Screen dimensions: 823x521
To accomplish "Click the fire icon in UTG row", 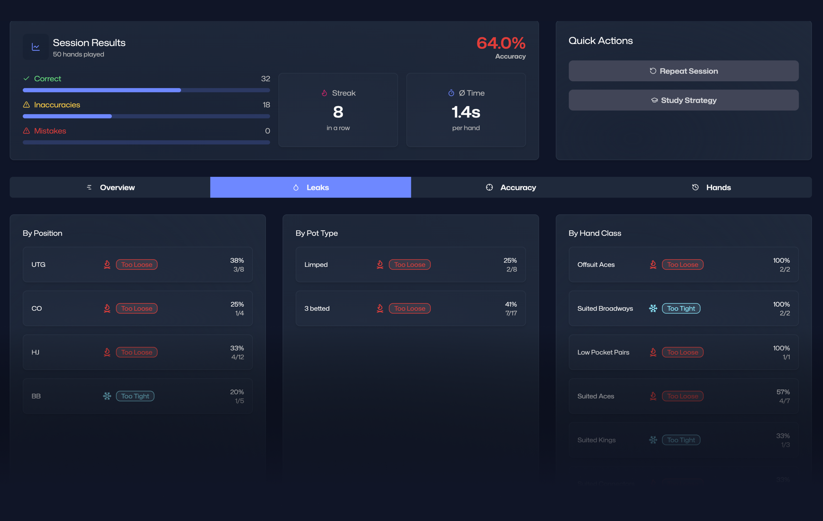I will tap(107, 264).
